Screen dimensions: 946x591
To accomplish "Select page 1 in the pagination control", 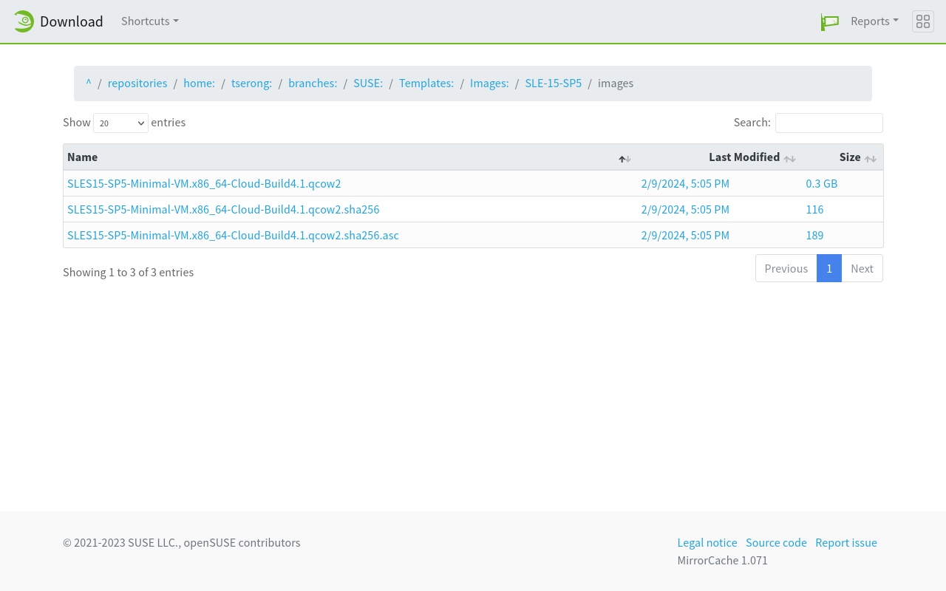I will point(829,268).
